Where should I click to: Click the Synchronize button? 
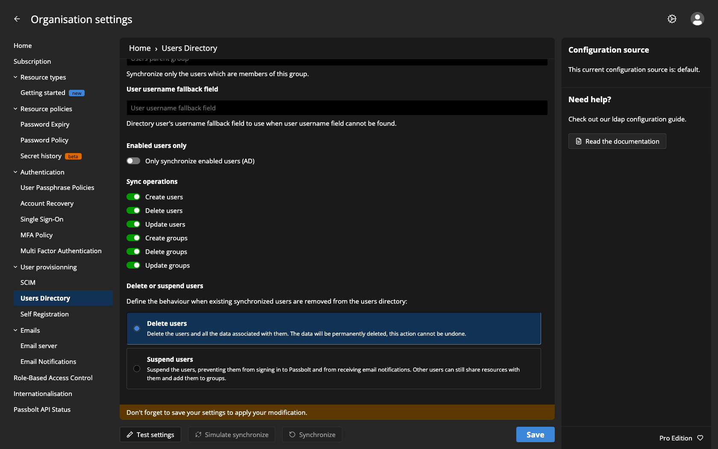(312, 434)
